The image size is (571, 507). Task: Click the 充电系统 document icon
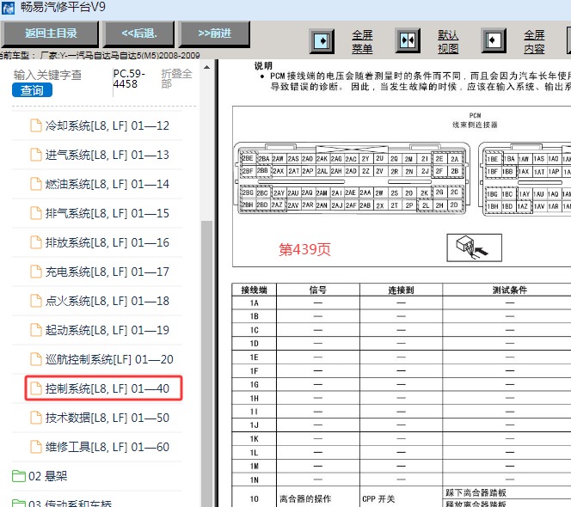(36, 272)
